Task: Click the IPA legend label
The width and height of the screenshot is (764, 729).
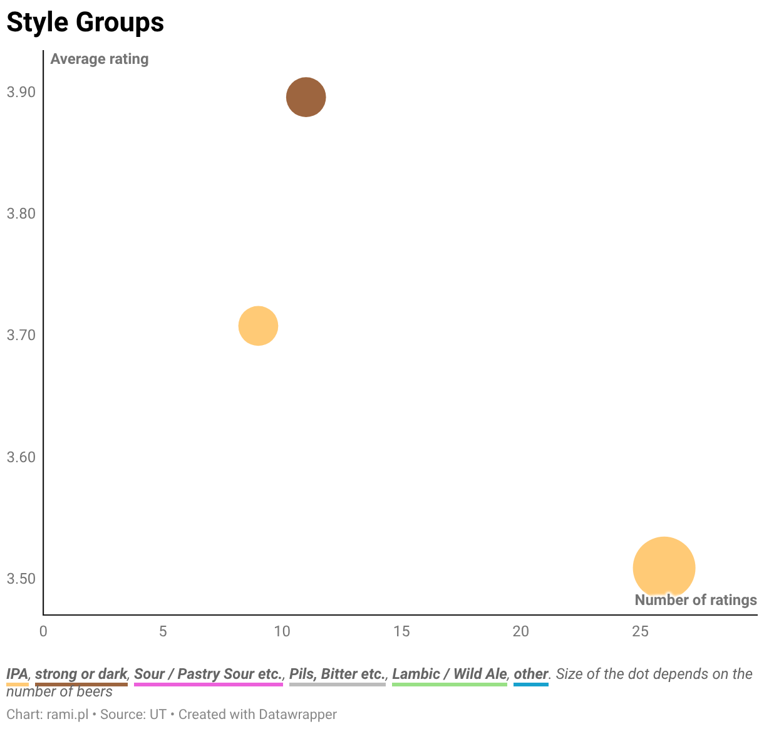Action: pos(18,674)
